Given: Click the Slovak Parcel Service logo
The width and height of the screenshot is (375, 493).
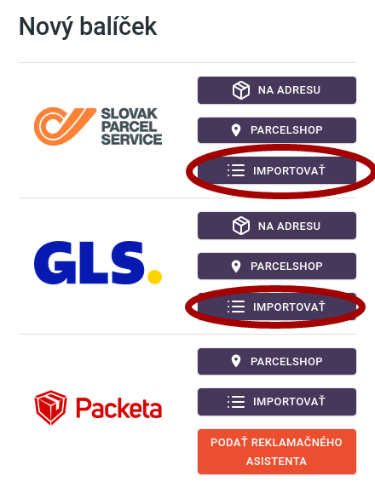Looking at the screenshot, I should click(98, 126).
